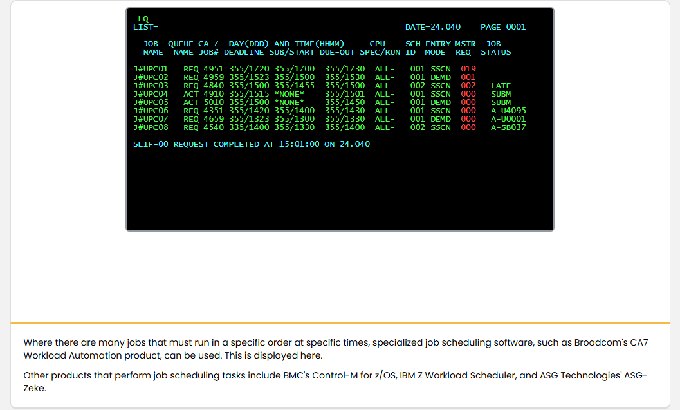Click due-out time 355/1501

(x=345, y=94)
